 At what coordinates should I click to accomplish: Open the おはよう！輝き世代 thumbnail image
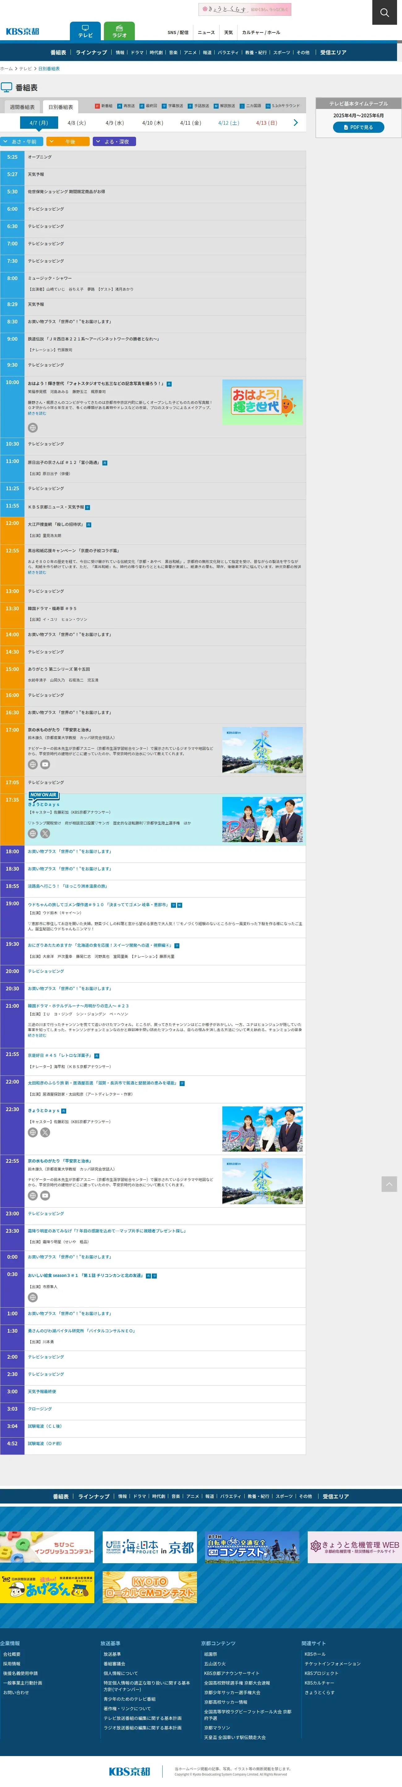262,402
